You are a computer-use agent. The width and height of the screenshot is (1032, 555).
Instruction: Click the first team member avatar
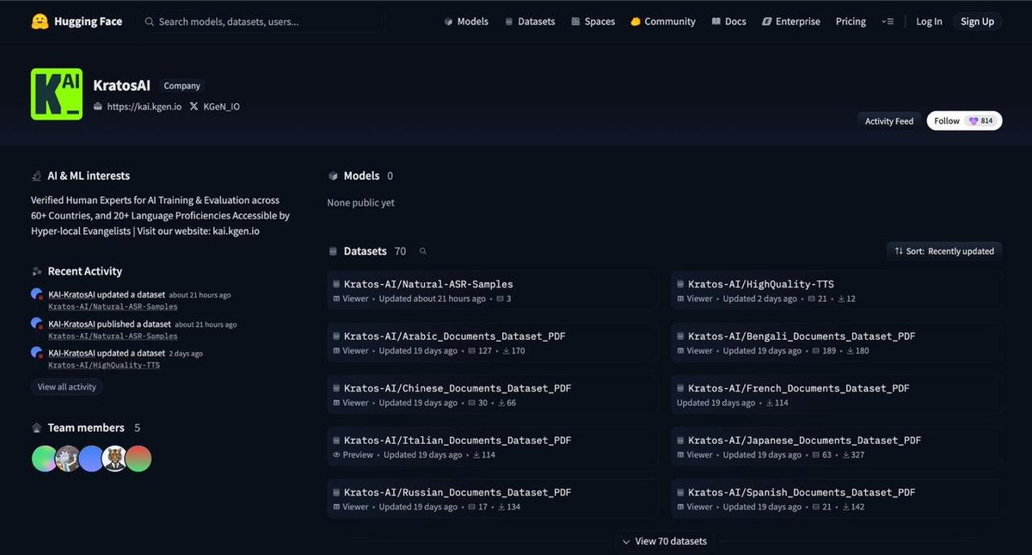(44, 458)
